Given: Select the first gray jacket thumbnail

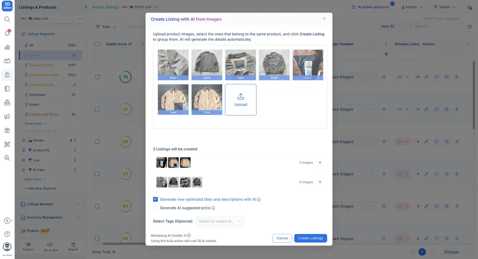Looking at the screenshot, I should pos(173,65).
